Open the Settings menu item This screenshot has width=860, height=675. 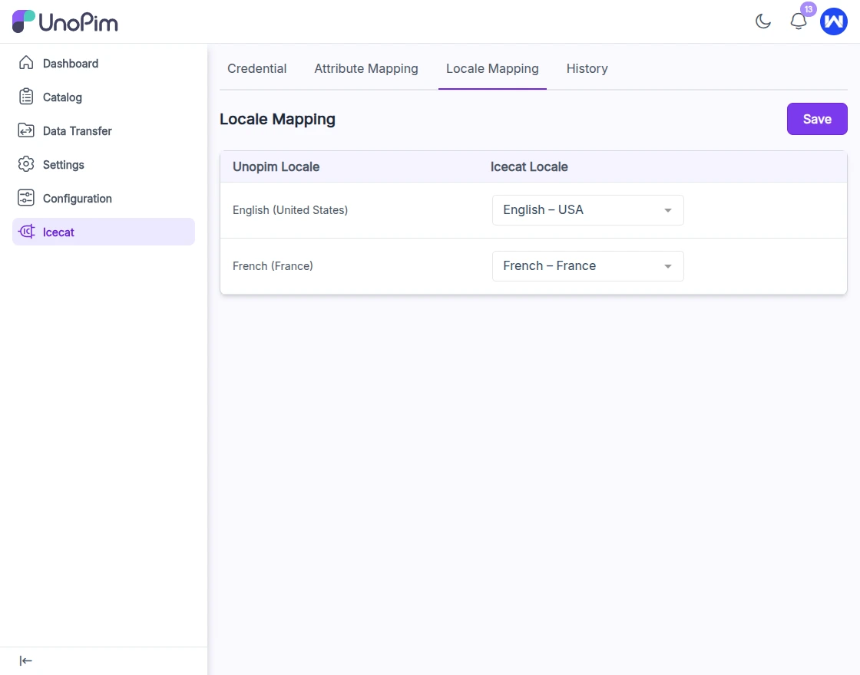(104, 164)
